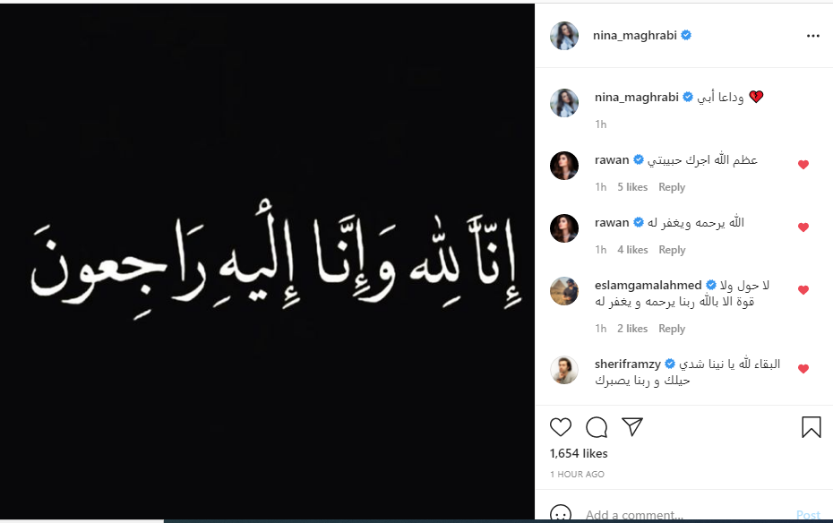The image size is (833, 523).
Task: Click the comment speech bubble icon
Action: 597,427
